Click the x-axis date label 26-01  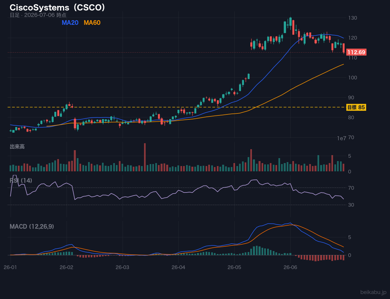click(11, 268)
